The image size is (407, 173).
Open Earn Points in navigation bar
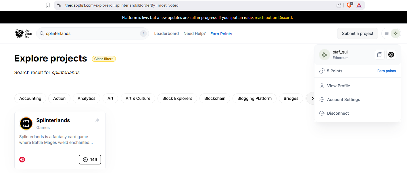(x=221, y=34)
